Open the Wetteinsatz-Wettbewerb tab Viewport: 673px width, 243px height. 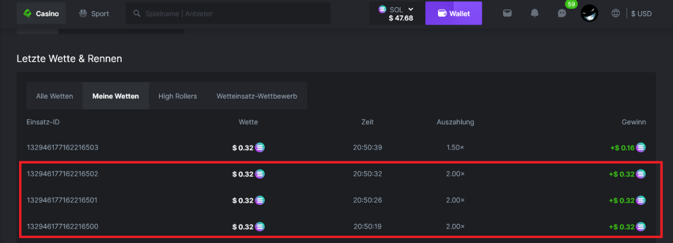(257, 96)
